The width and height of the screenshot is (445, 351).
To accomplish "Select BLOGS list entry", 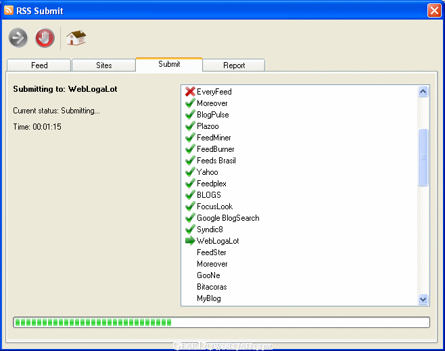I will (x=209, y=195).
